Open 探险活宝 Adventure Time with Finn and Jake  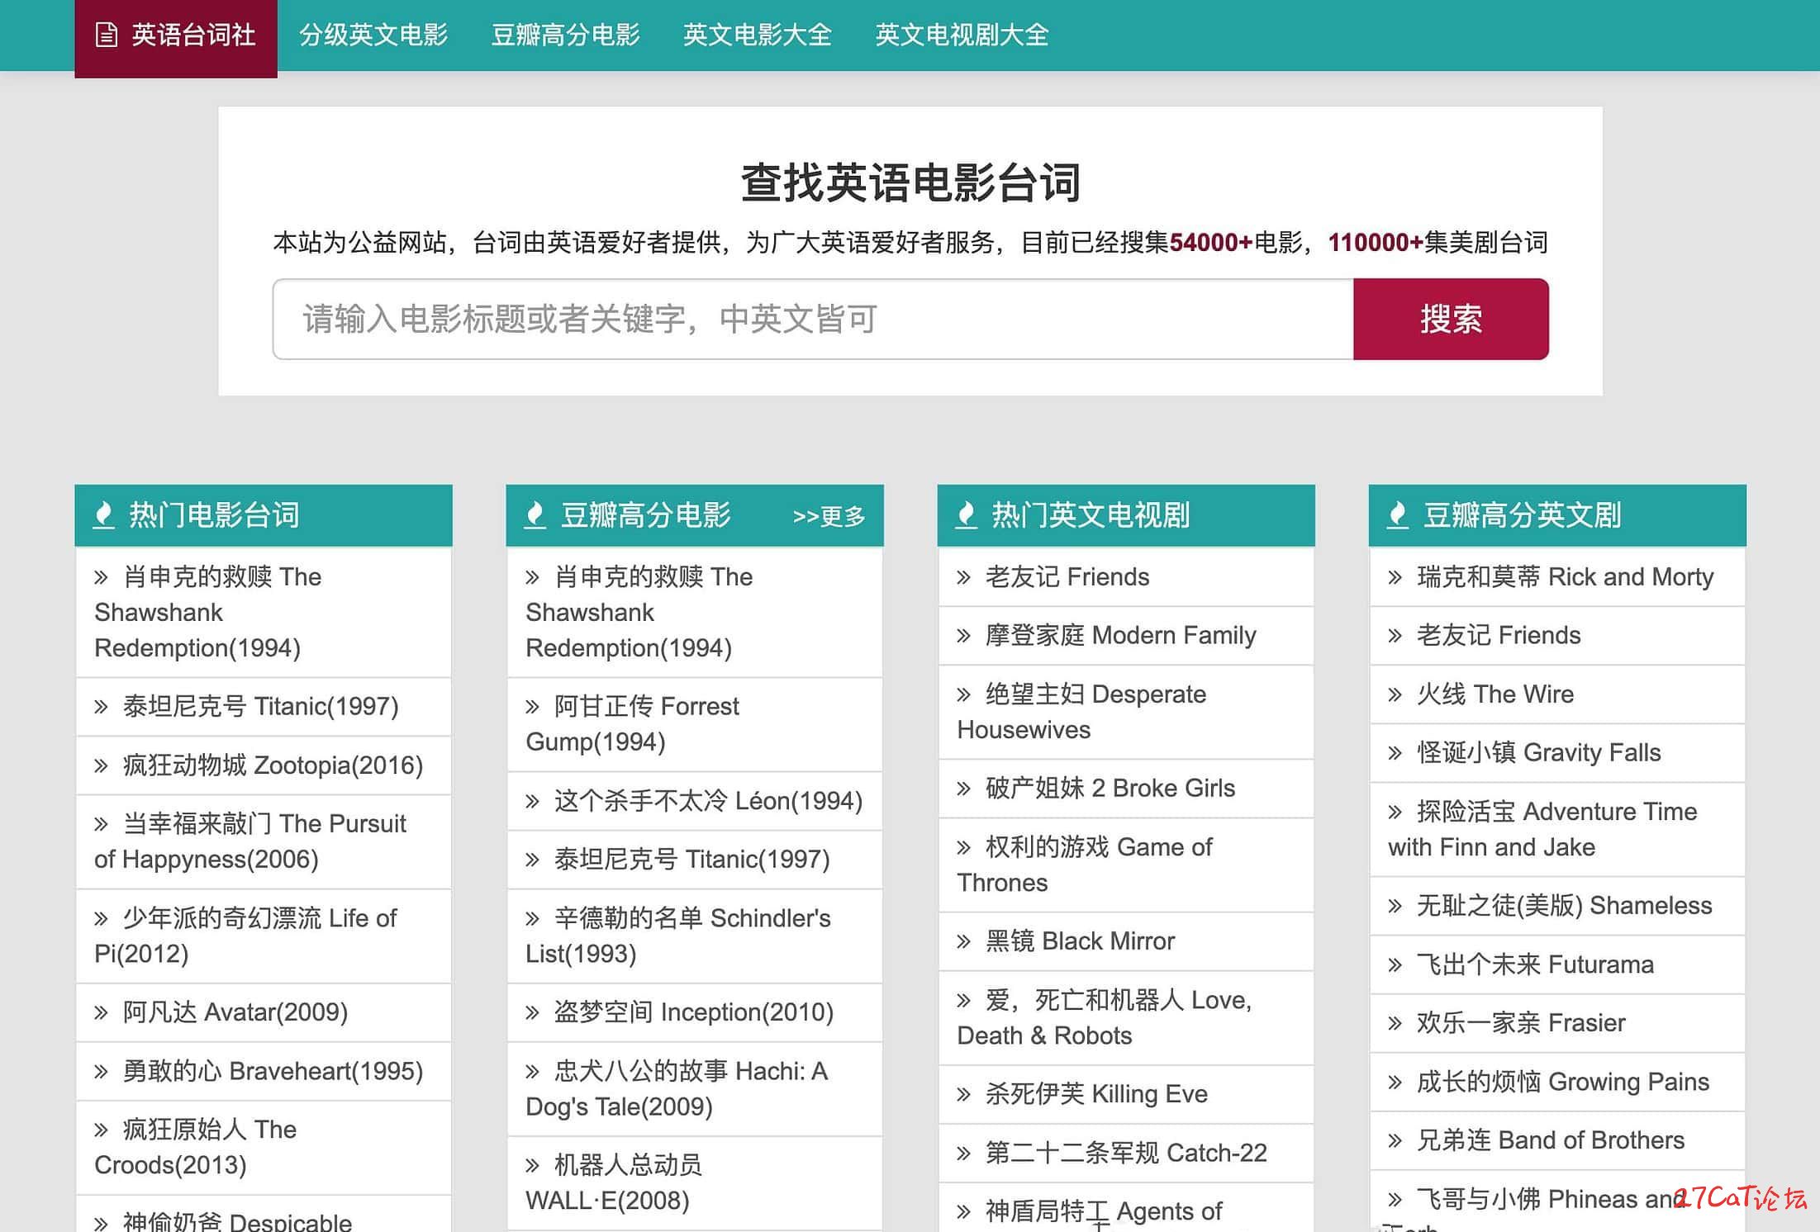[x=1557, y=829]
